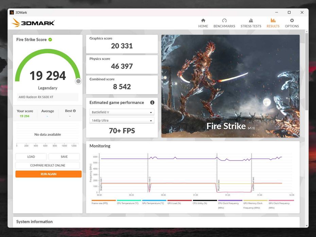Click info icon beside Estimated game performance
Image resolution: width=316 pixels, height=237 pixels.
[152, 103]
